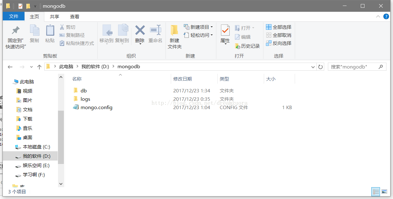Click Properties checkmark in quick access toolbar
The width and height of the screenshot is (393, 199).
[20, 6]
